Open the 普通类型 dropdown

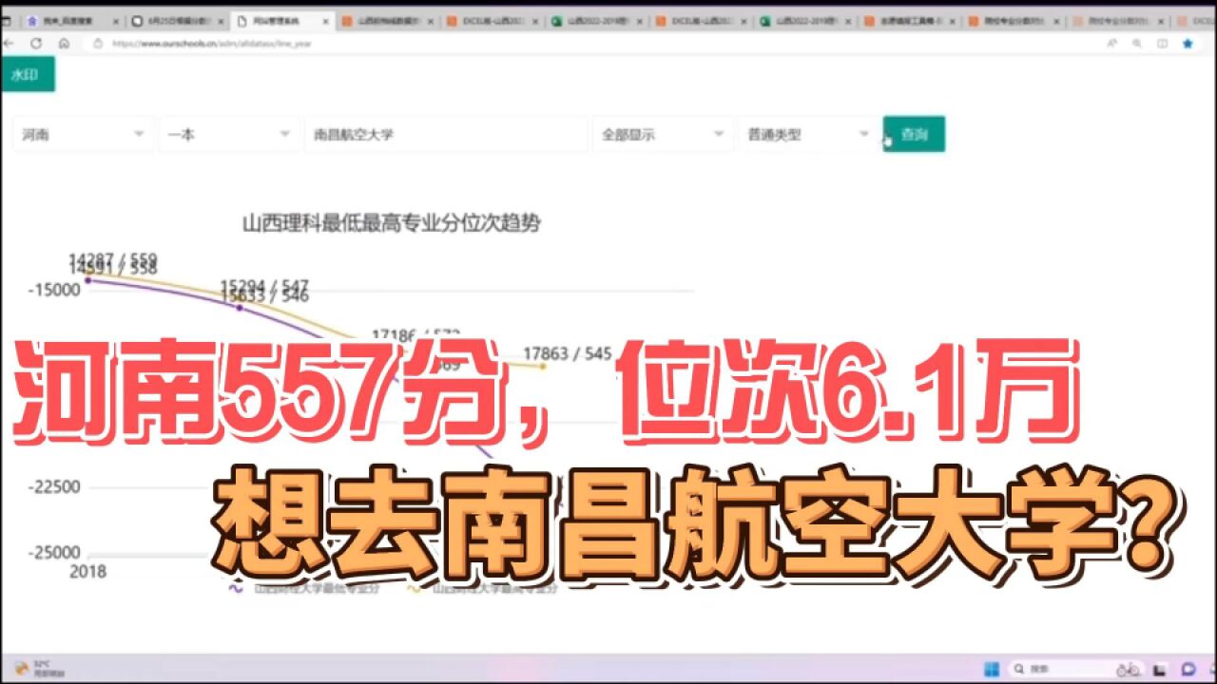coord(808,134)
